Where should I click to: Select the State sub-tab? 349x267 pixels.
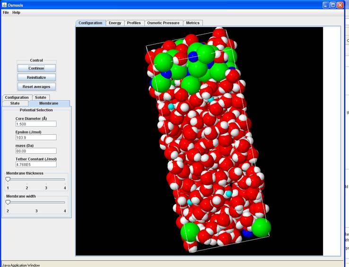(x=15, y=103)
